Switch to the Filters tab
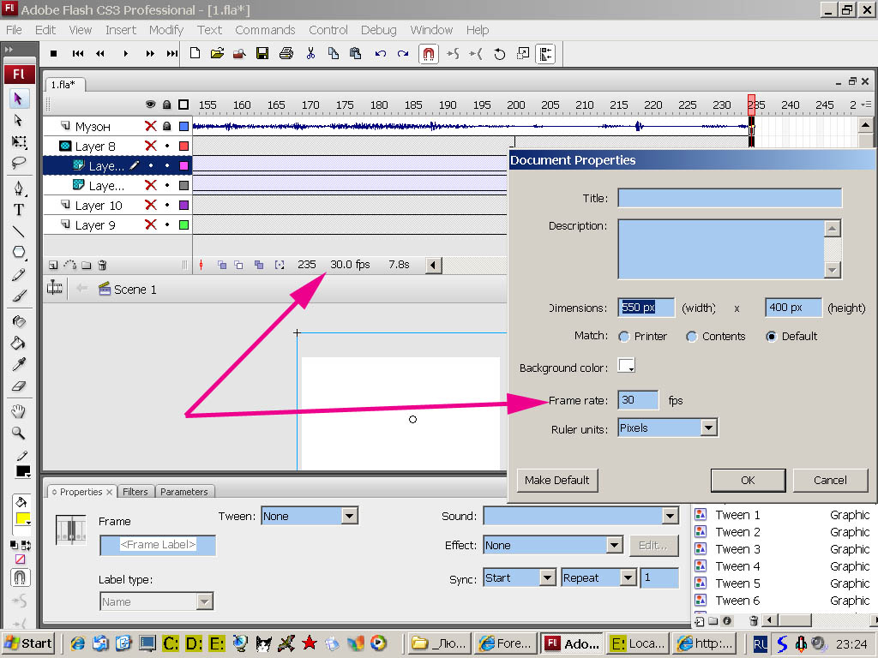 (x=135, y=492)
